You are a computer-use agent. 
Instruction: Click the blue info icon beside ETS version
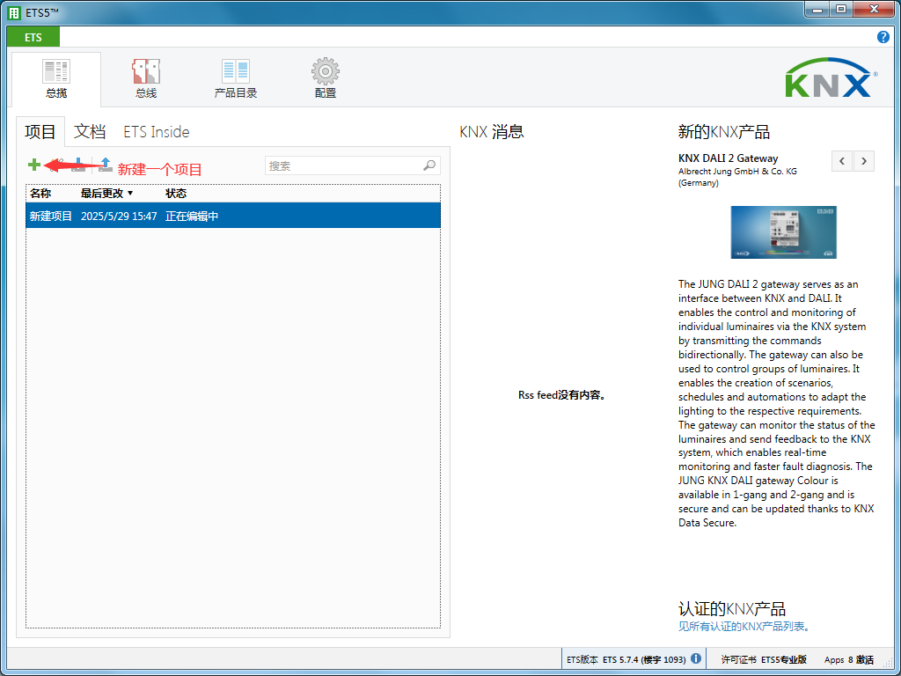696,658
